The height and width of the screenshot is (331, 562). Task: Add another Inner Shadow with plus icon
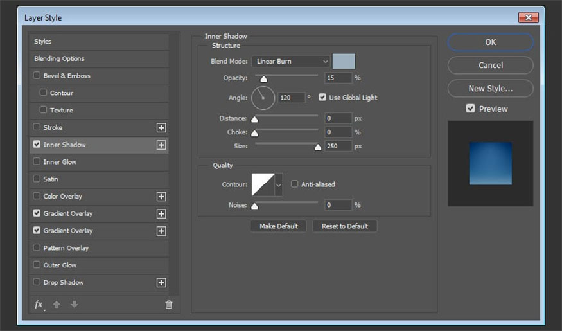click(x=161, y=145)
